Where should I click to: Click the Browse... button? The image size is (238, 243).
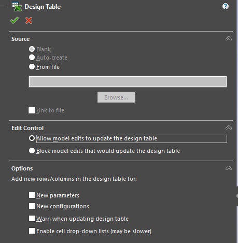[116, 97]
